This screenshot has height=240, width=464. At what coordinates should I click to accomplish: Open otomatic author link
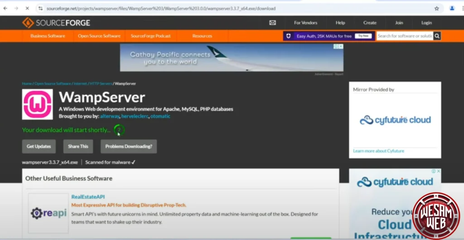click(x=160, y=116)
